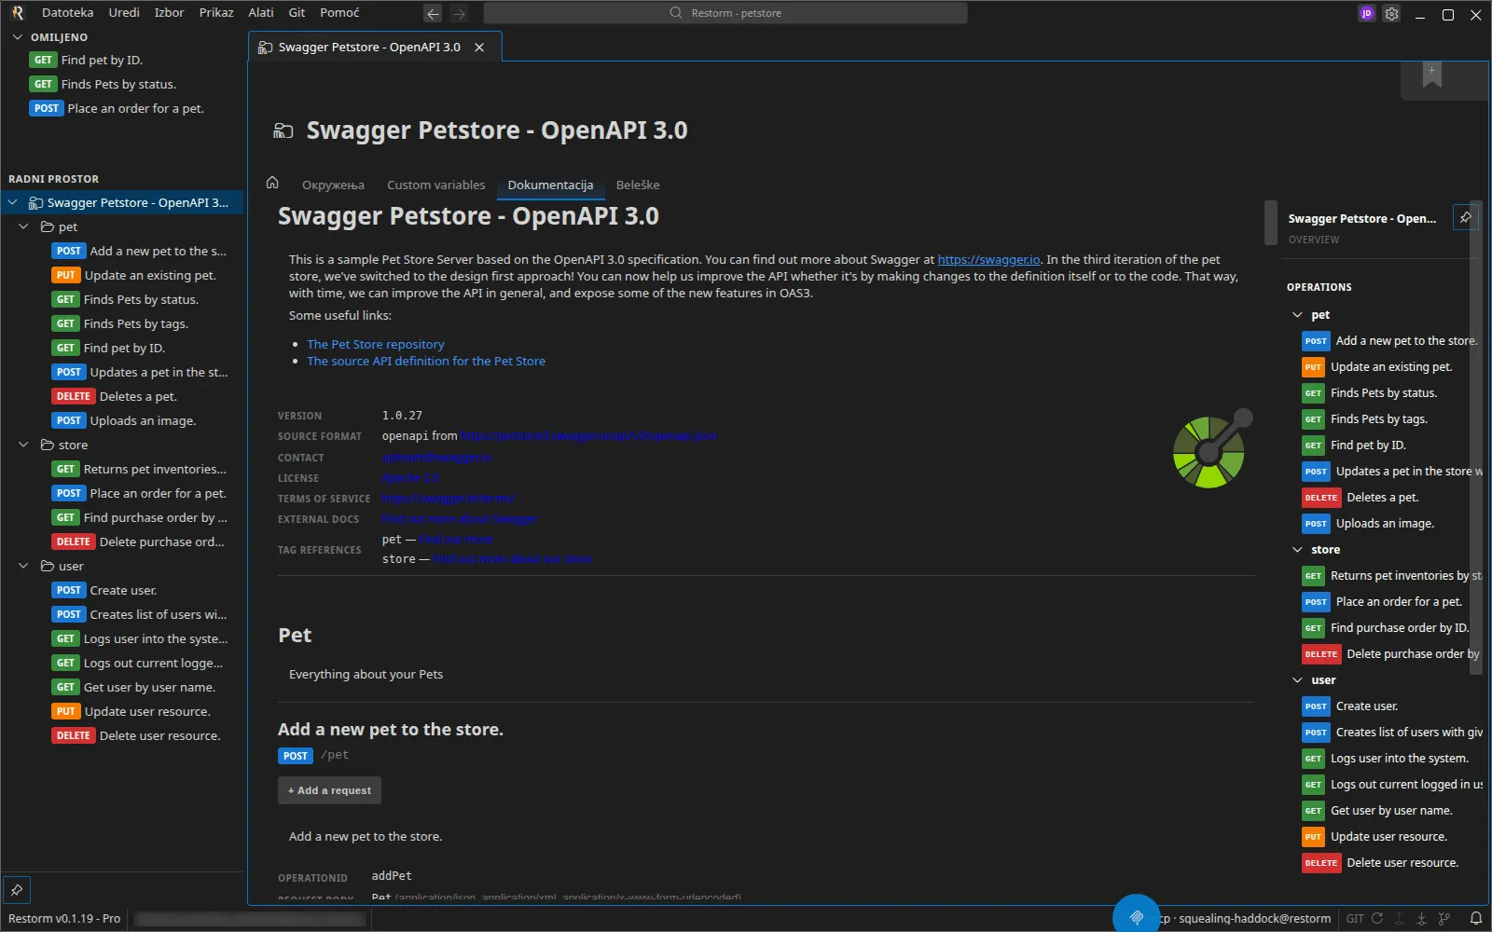Click the user folder icon in sidebar
Viewport: 1492px width, 932px height.
pyautogui.click(x=48, y=566)
